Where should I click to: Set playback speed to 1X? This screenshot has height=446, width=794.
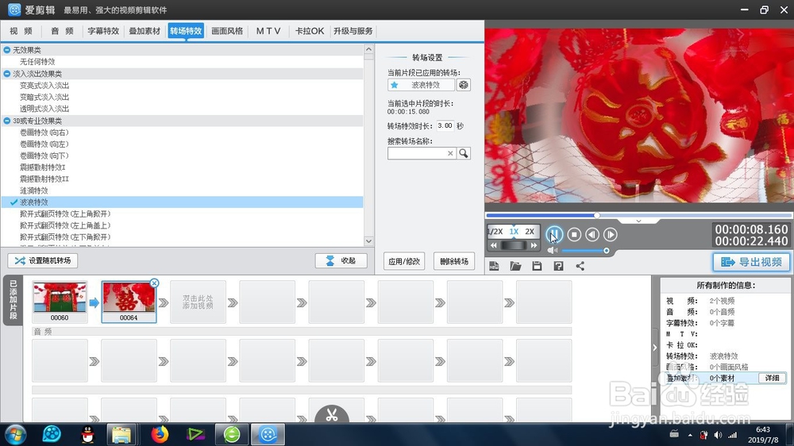click(514, 232)
